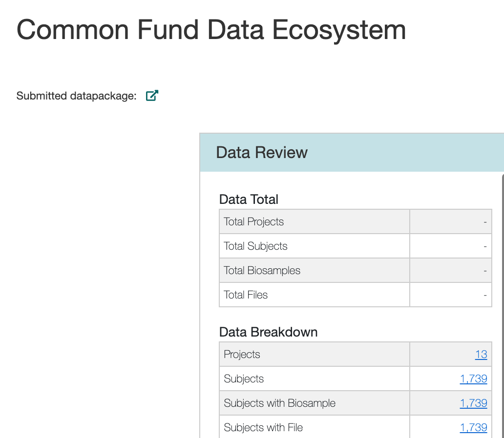Click the Submitted datapackage label text
The width and height of the screenshot is (504, 438).
76,96
